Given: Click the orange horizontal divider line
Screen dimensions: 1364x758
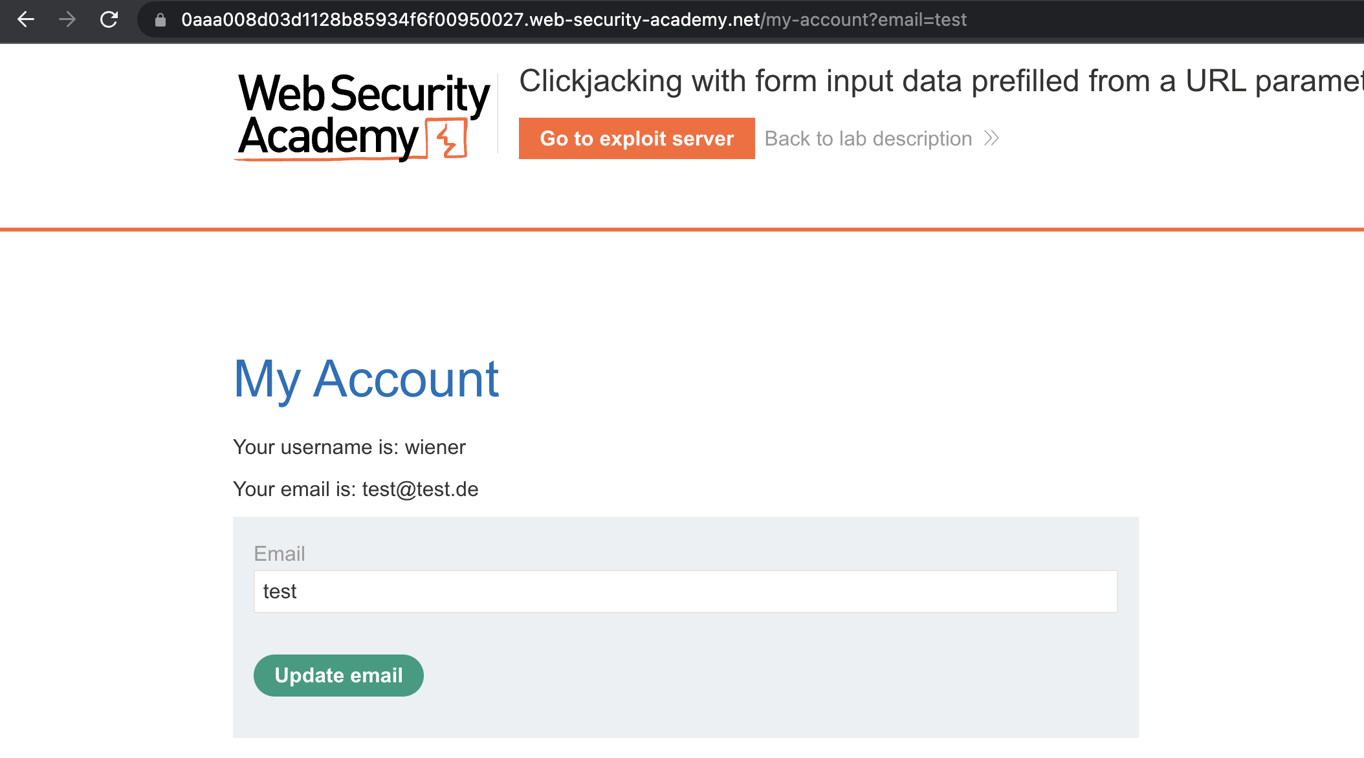Looking at the screenshot, I should tap(682, 229).
